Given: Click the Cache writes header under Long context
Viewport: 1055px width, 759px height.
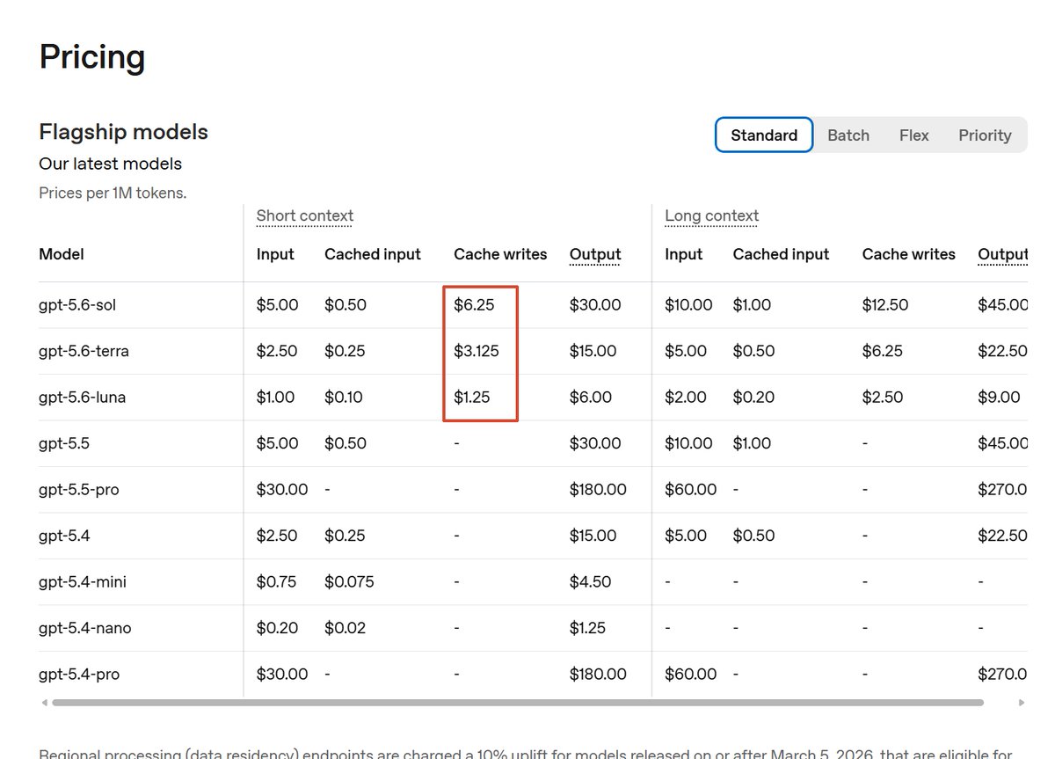Looking at the screenshot, I should click(909, 254).
